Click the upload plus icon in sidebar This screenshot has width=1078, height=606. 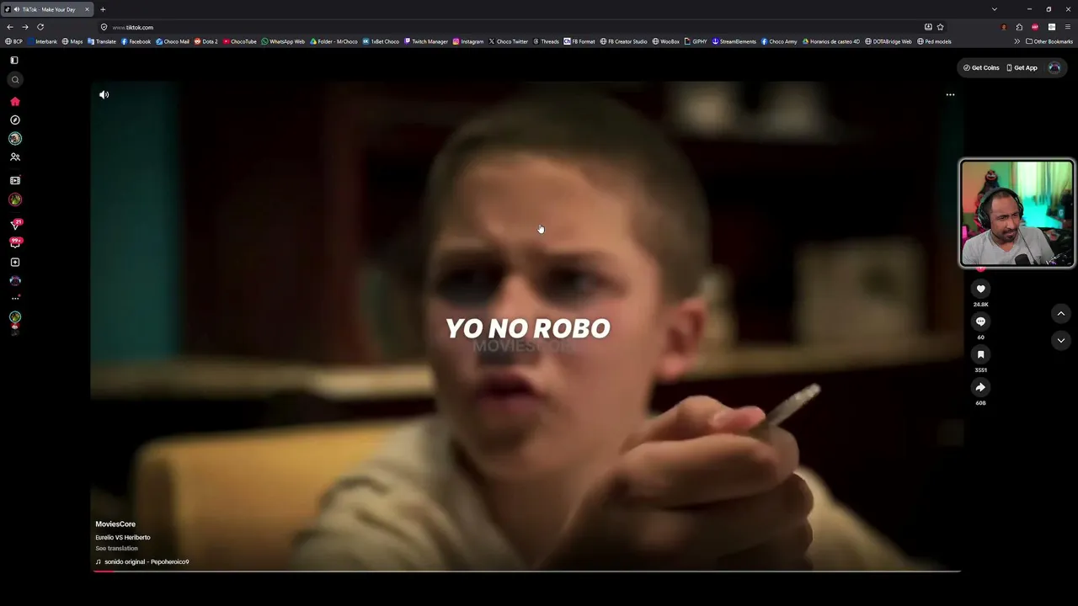[15, 263]
